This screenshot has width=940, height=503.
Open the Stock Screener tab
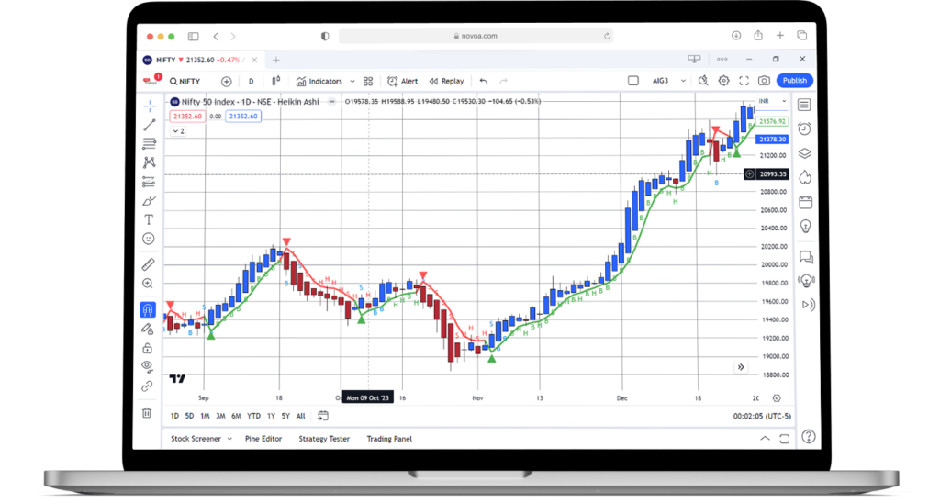click(196, 439)
